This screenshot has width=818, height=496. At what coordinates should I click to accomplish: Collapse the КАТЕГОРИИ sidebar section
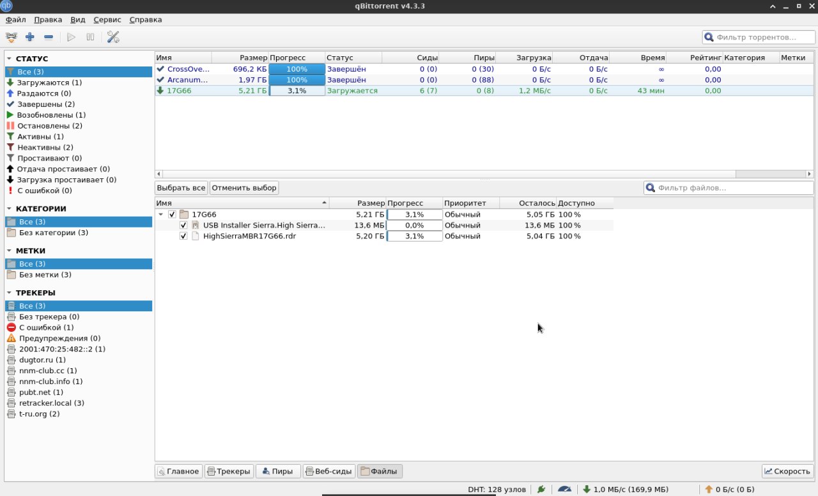pyautogui.click(x=10, y=209)
